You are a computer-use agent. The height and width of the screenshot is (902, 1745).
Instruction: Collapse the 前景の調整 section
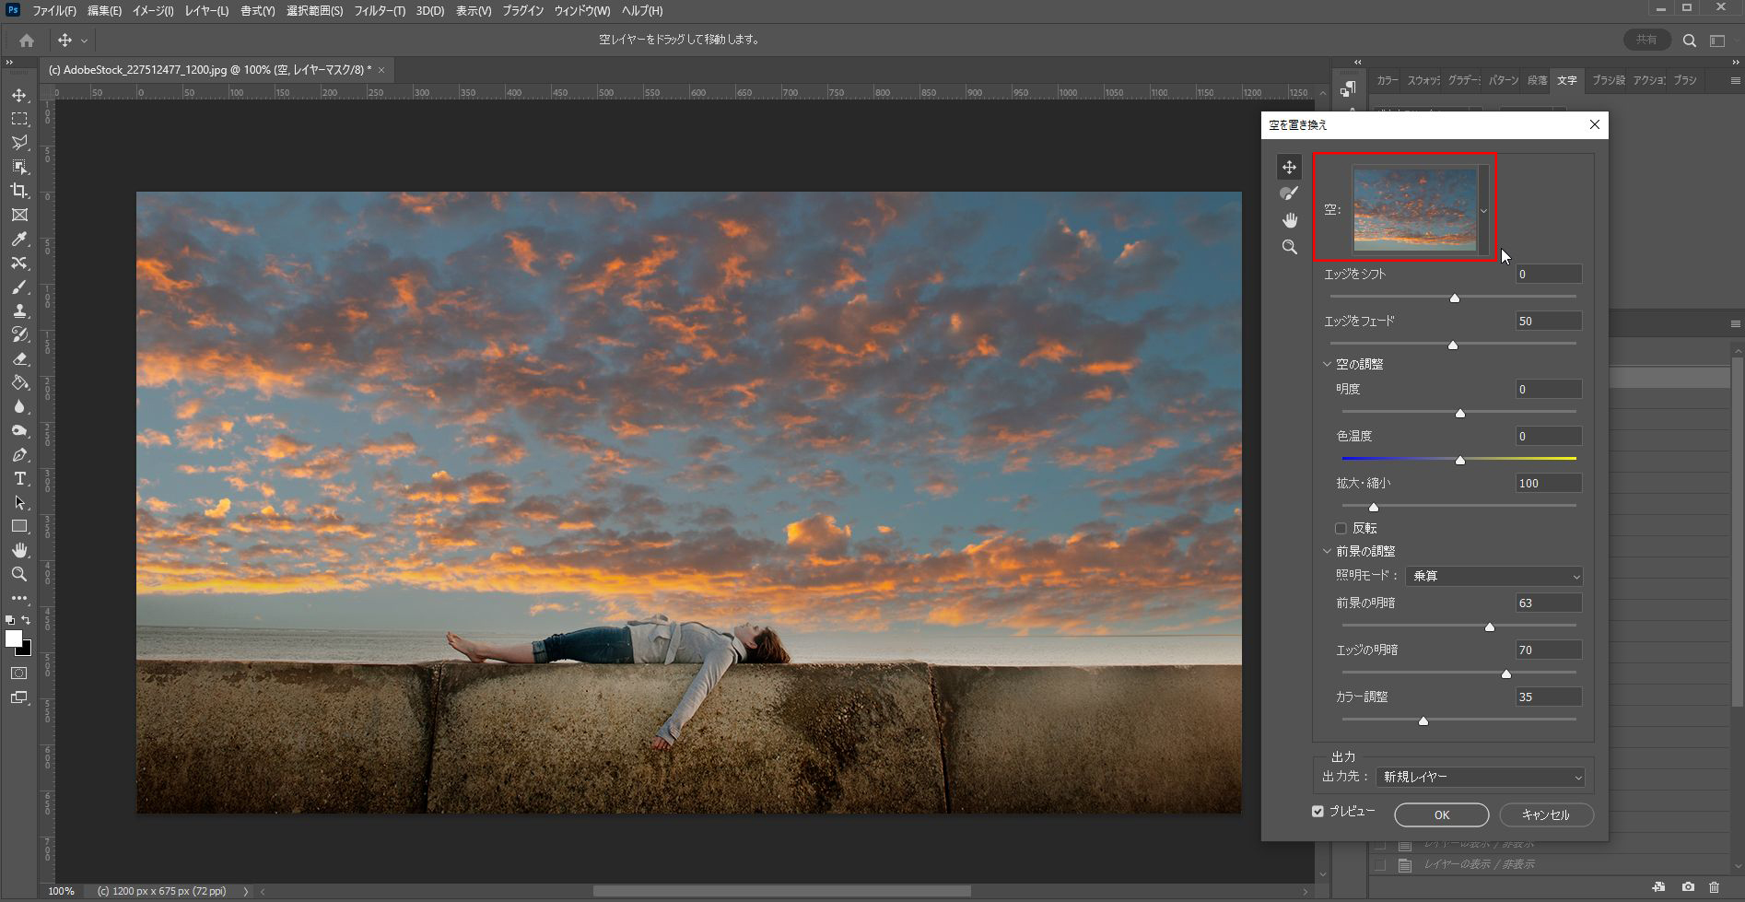(x=1327, y=552)
